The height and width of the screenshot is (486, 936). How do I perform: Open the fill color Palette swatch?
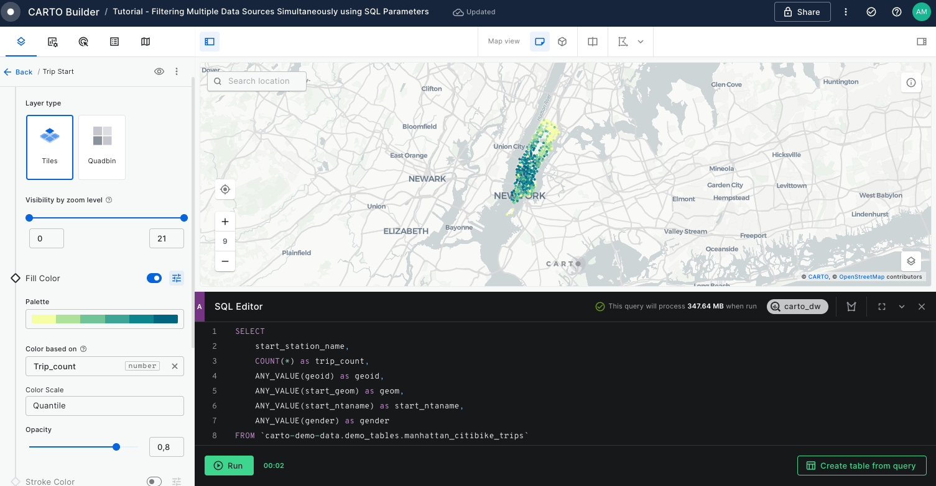104,319
